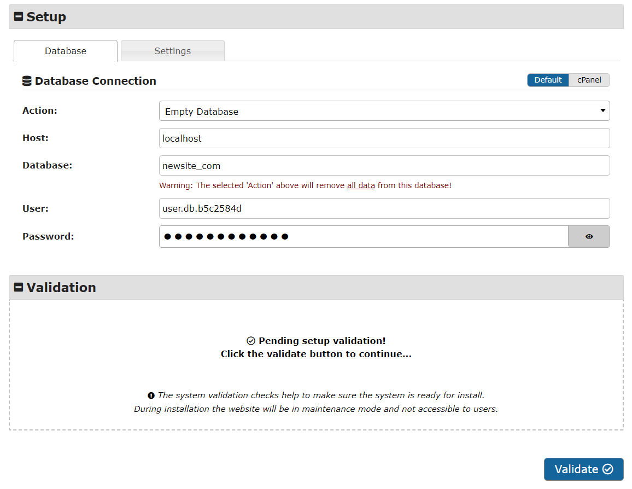Click the Setup header title
632x489 pixels.
tap(46, 17)
